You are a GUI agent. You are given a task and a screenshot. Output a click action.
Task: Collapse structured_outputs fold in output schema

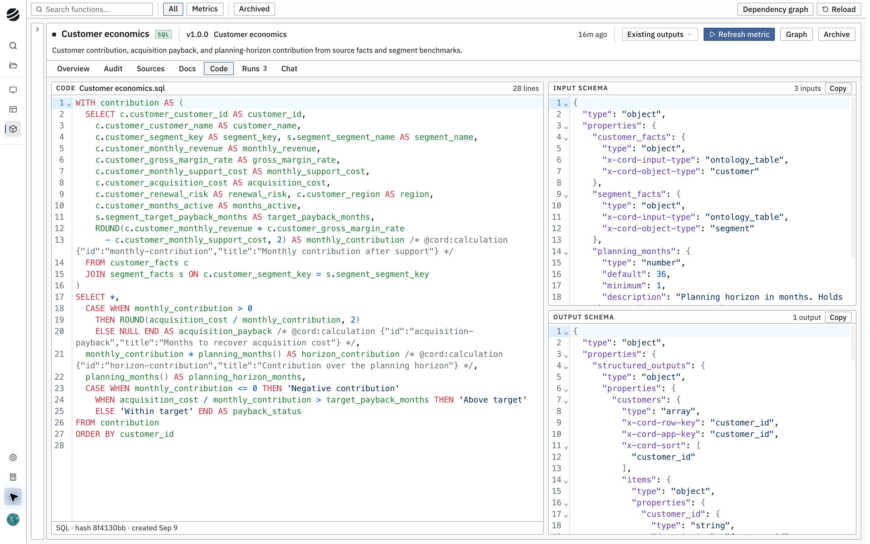566,367
